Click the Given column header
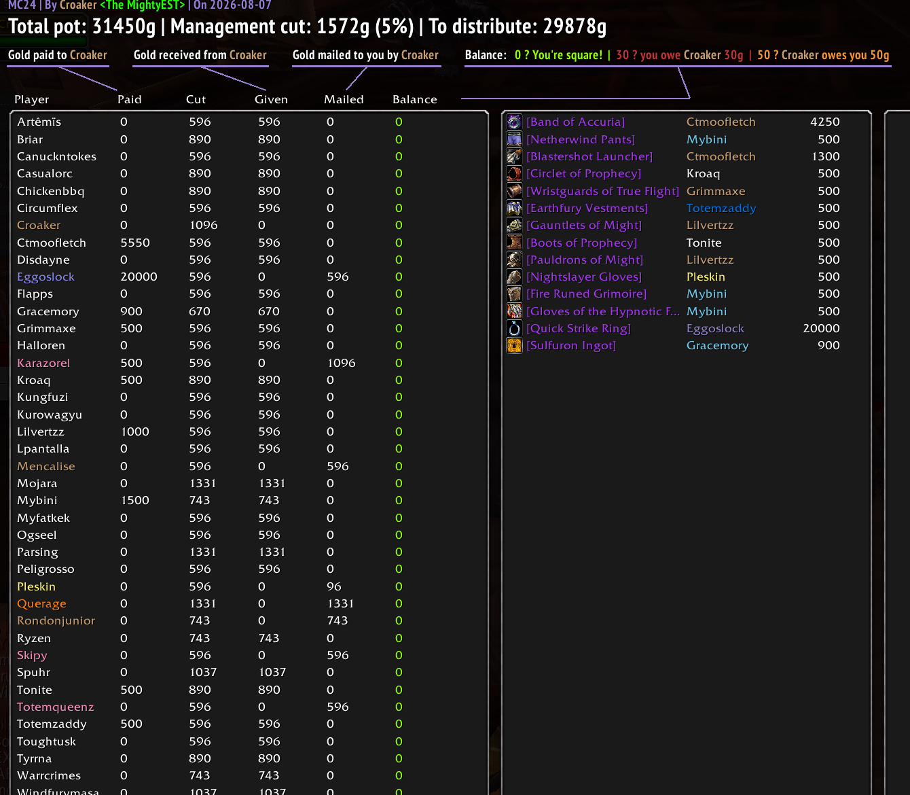This screenshot has height=795, width=910. pyautogui.click(x=272, y=99)
